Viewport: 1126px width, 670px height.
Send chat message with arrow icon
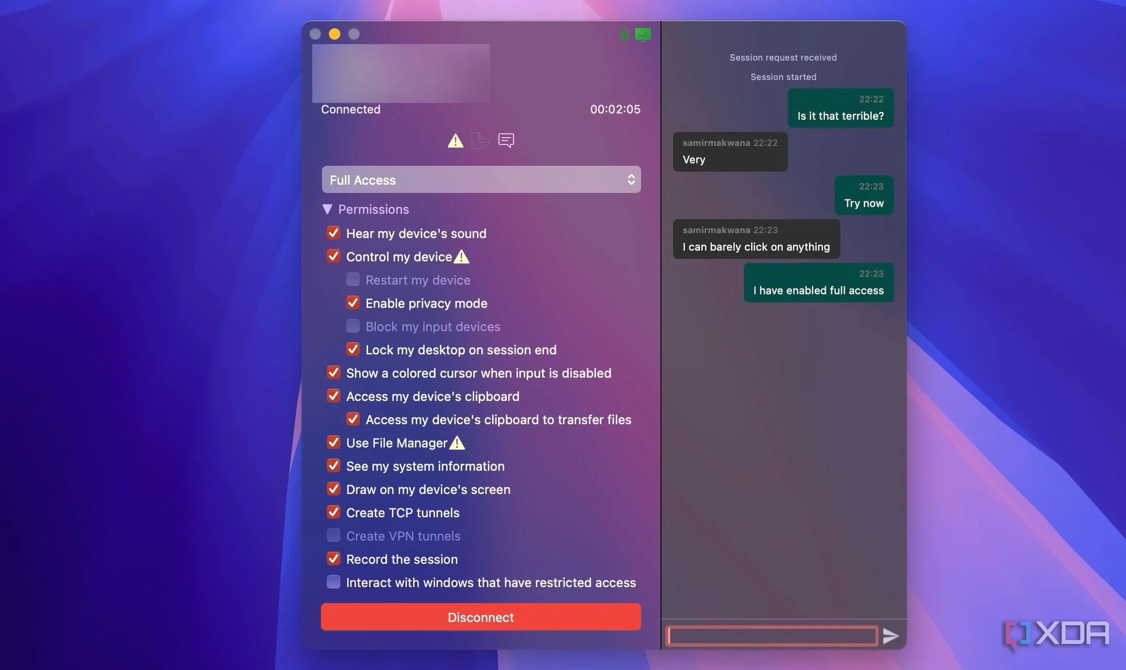(x=890, y=636)
